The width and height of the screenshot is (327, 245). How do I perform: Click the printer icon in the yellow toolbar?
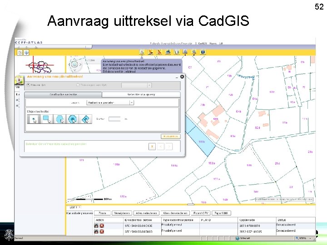click(x=168, y=52)
